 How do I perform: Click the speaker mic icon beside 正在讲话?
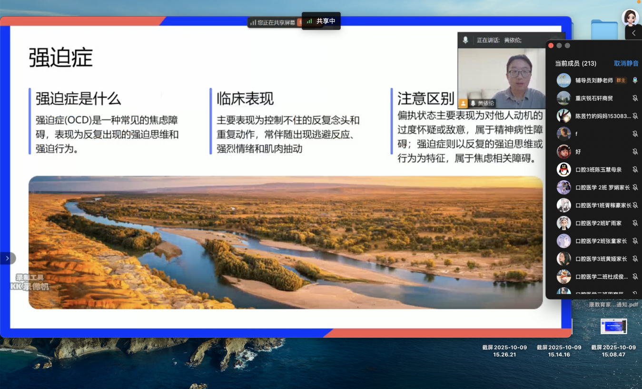(x=465, y=40)
